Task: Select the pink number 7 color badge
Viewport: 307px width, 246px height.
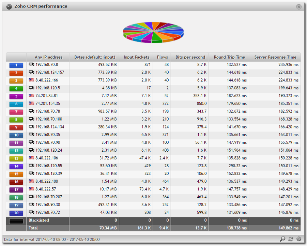Action: [16, 112]
